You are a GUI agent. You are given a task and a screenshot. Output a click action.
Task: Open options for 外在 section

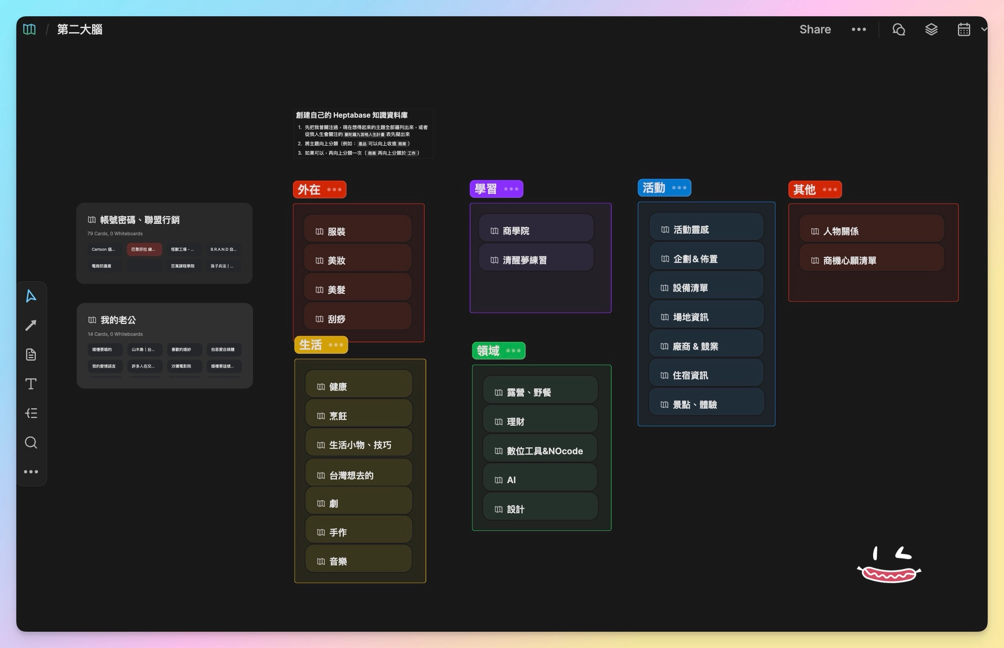(335, 190)
